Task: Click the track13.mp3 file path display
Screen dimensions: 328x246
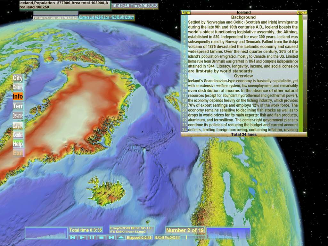Action: click(x=132, y=230)
